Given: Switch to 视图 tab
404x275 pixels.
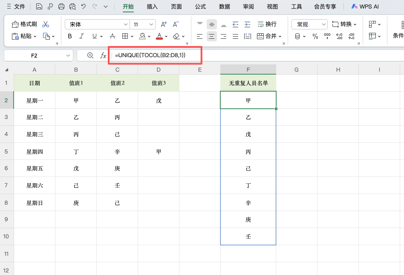Looking at the screenshot, I should pos(272,6).
